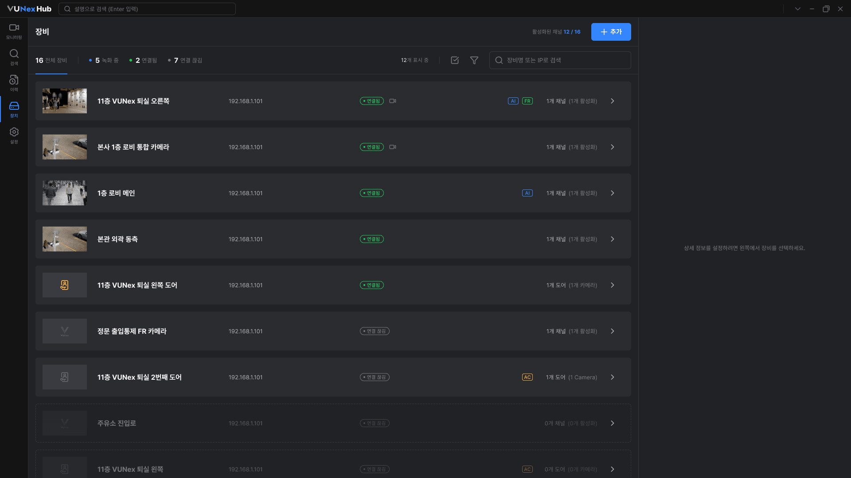The width and height of the screenshot is (851, 478).
Task: Click the 연결 끊김 status badge on 정문 출입통제 FR 카메라
Action: [x=375, y=331]
